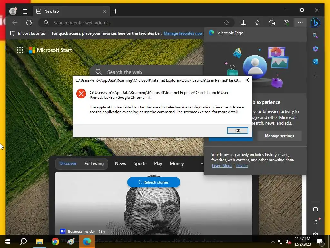Viewport: 330px width, 248px height.
Task: Click the Search the web box
Action: tap(147, 72)
